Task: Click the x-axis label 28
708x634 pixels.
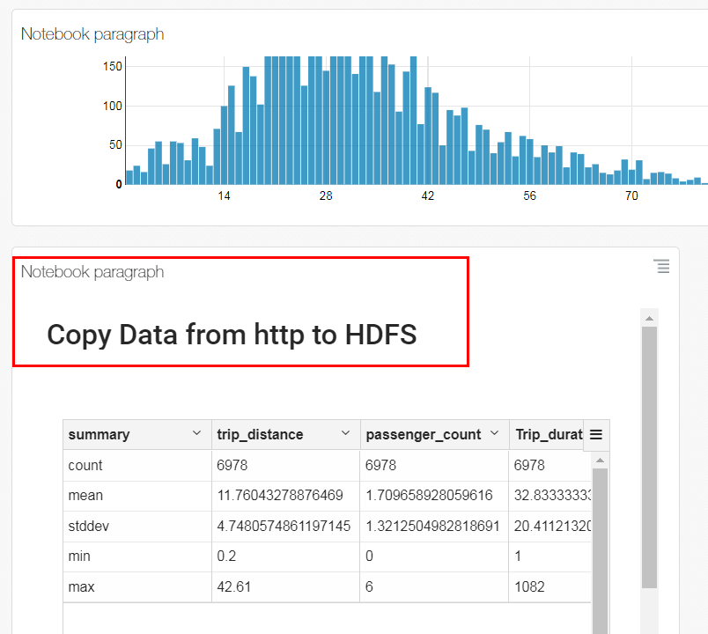Action: pos(326,195)
